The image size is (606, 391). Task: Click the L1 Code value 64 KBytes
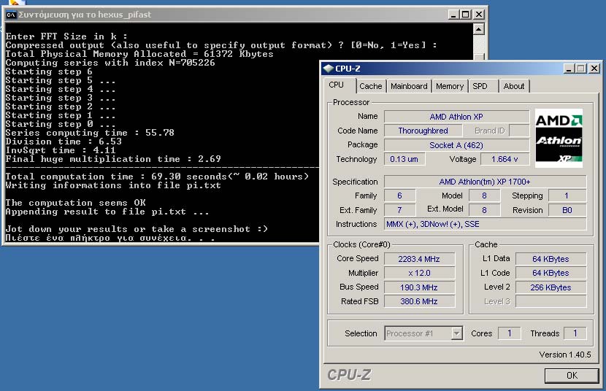551,273
